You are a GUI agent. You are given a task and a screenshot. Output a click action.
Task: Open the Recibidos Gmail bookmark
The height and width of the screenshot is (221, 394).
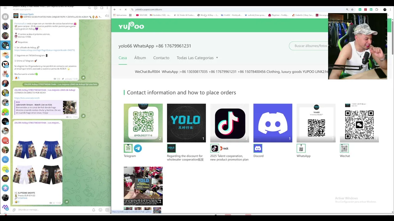pos(160,15)
